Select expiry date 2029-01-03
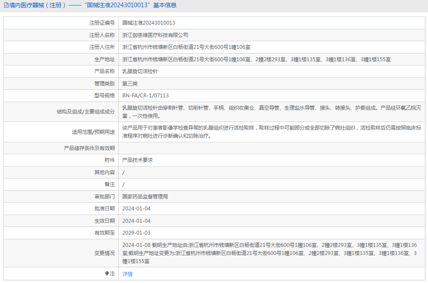 [136, 233]
